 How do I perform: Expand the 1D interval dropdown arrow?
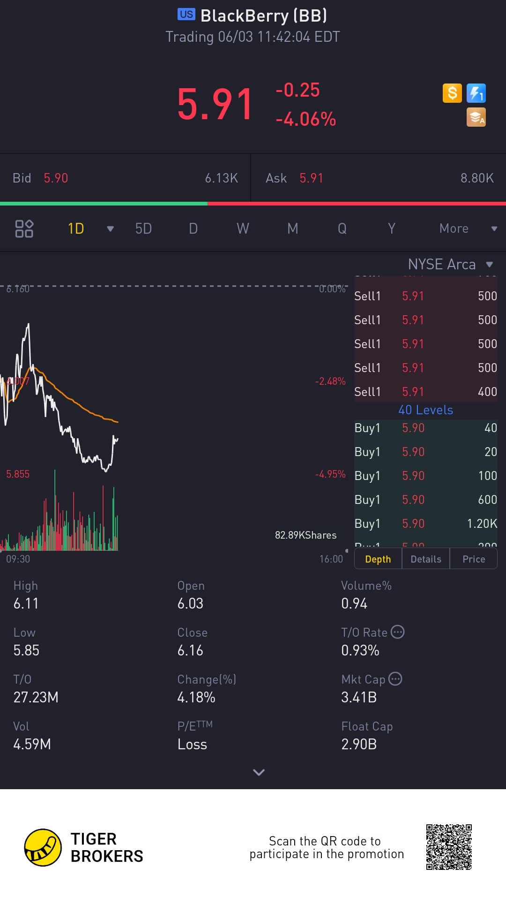click(x=111, y=229)
